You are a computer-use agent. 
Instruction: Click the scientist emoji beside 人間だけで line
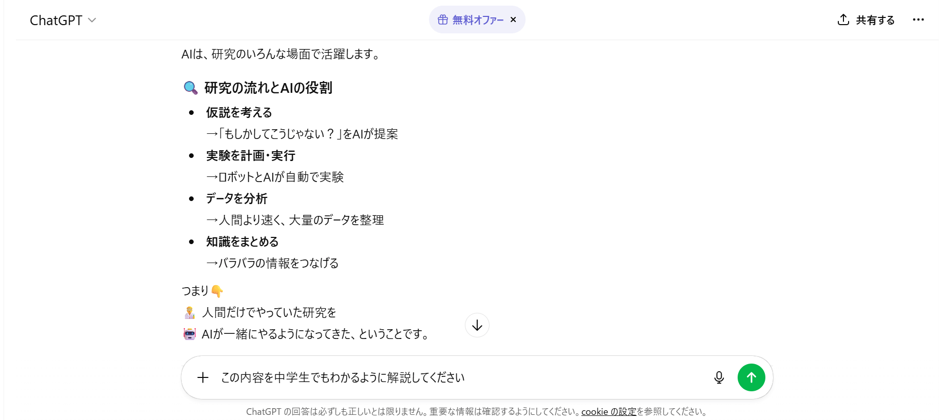click(190, 312)
